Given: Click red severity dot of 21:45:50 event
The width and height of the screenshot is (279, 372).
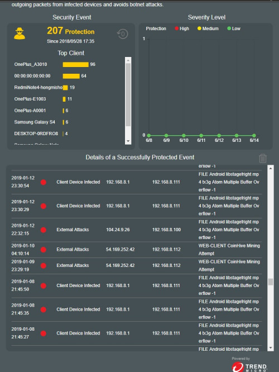Looking at the screenshot, I should (44, 285).
